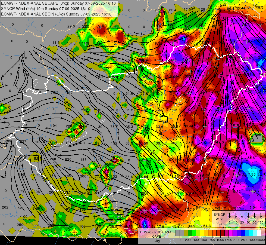Click the station value '306'

83,176
